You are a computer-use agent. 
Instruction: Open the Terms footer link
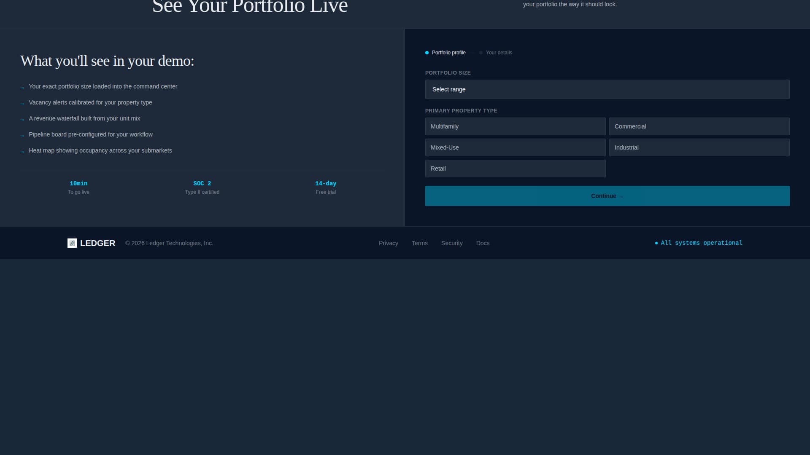[x=419, y=243]
